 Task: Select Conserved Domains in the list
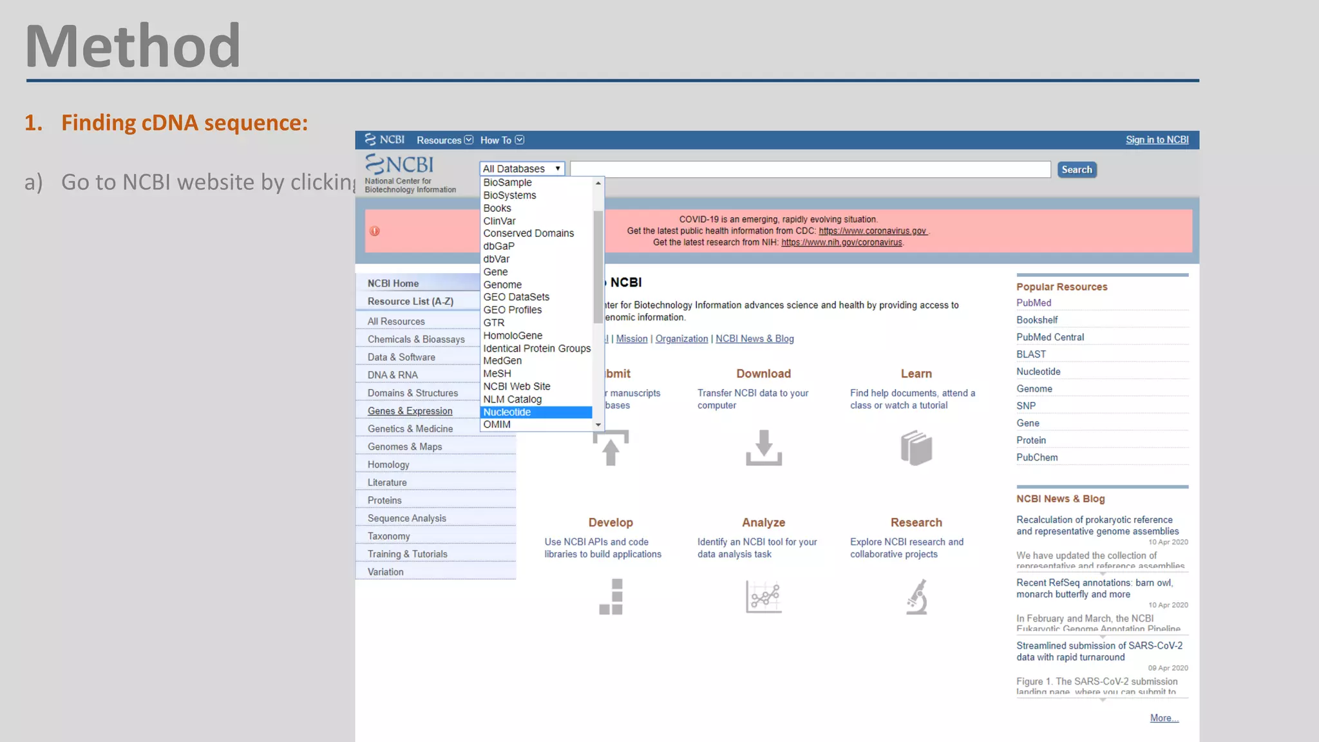[x=536, y=233]
